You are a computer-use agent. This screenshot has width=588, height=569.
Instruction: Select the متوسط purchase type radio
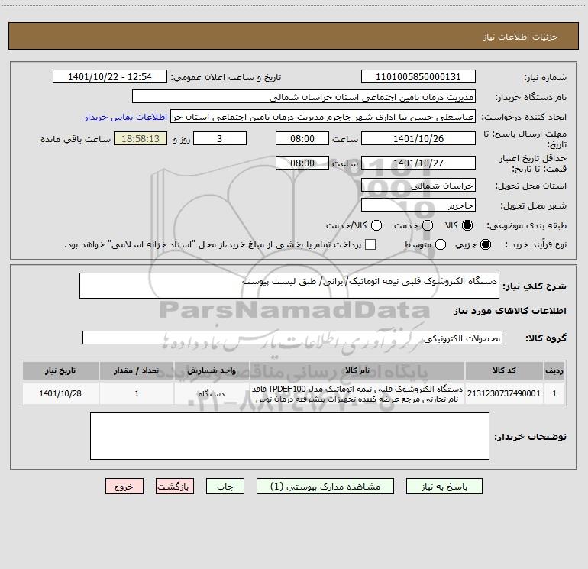[x=441, y=244]
